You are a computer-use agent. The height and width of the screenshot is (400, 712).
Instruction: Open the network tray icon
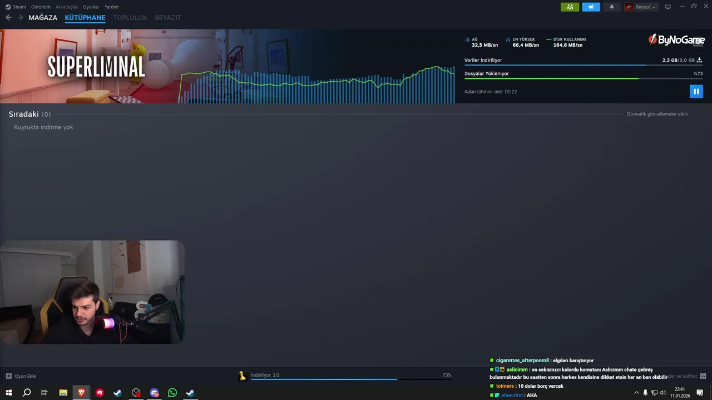point(654,393)
